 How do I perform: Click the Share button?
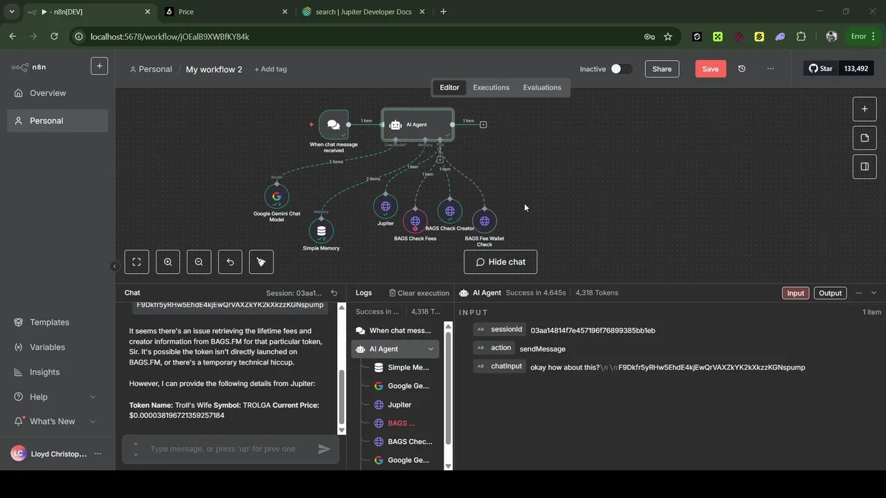[x=662, y=69]
